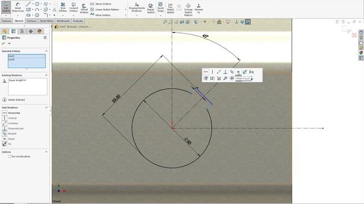Add Collinear relation from panel
364x204 pixels.
tap(10, 124)
